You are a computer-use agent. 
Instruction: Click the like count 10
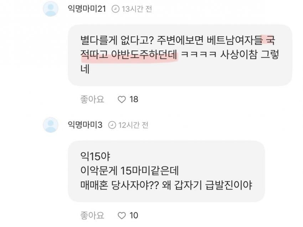(x=134, y=215)
